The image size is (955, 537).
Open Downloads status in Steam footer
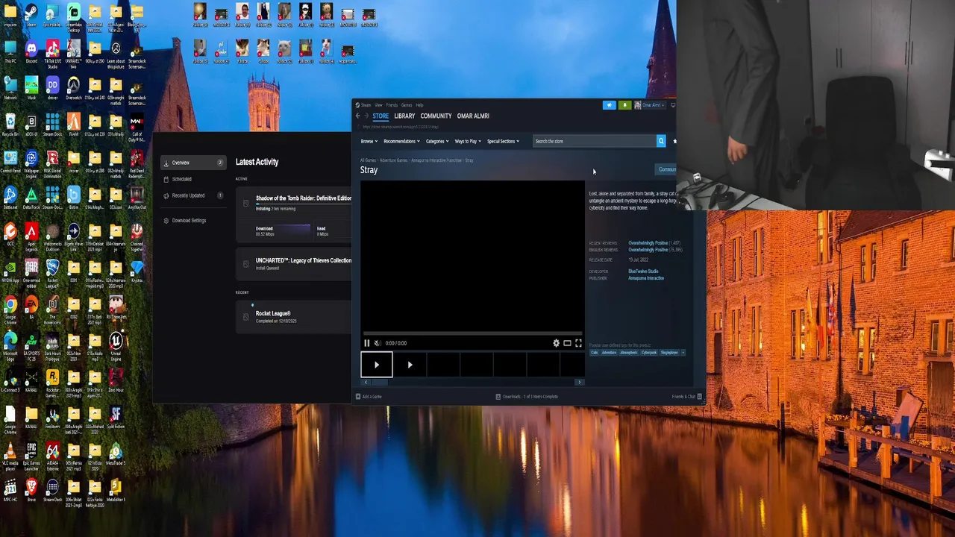click(527, 397)
